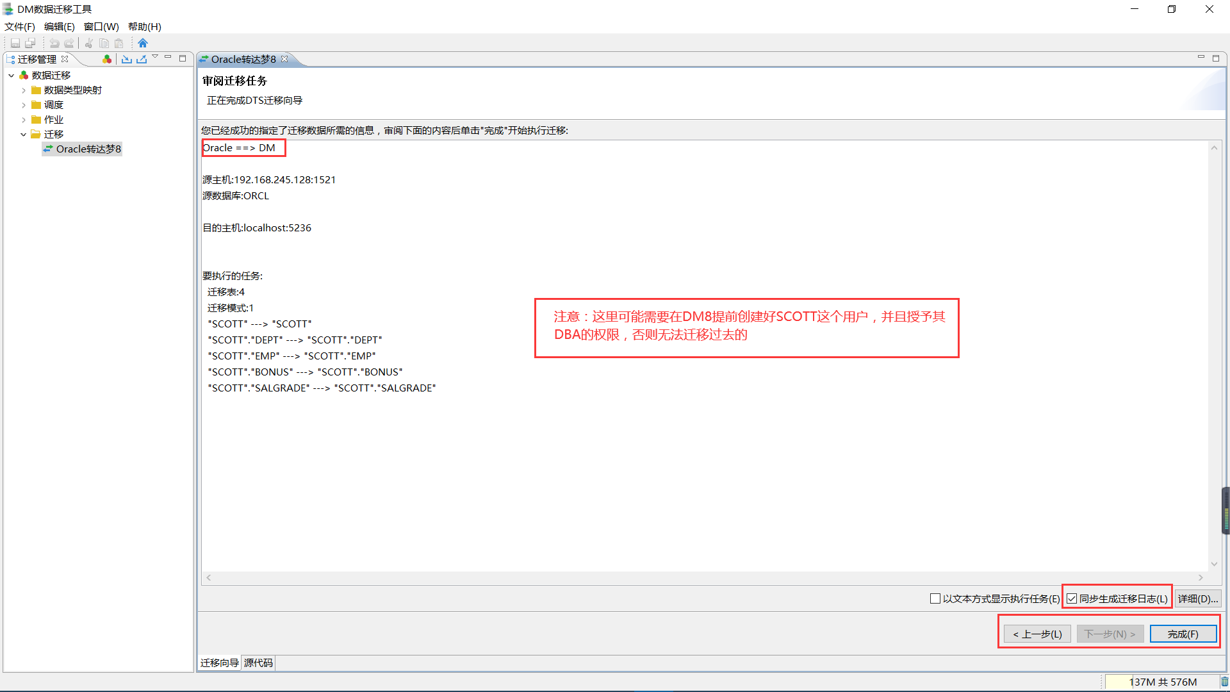Click the save icon in toolbar
The width and height of the screenshot is (1230, 692).
[x=15, y=43]
